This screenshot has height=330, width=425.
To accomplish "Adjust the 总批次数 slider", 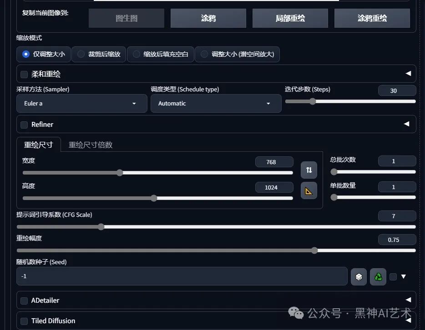I will (373, 172).
